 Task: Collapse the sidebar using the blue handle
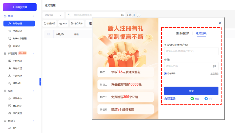click(x=40, y=82)
